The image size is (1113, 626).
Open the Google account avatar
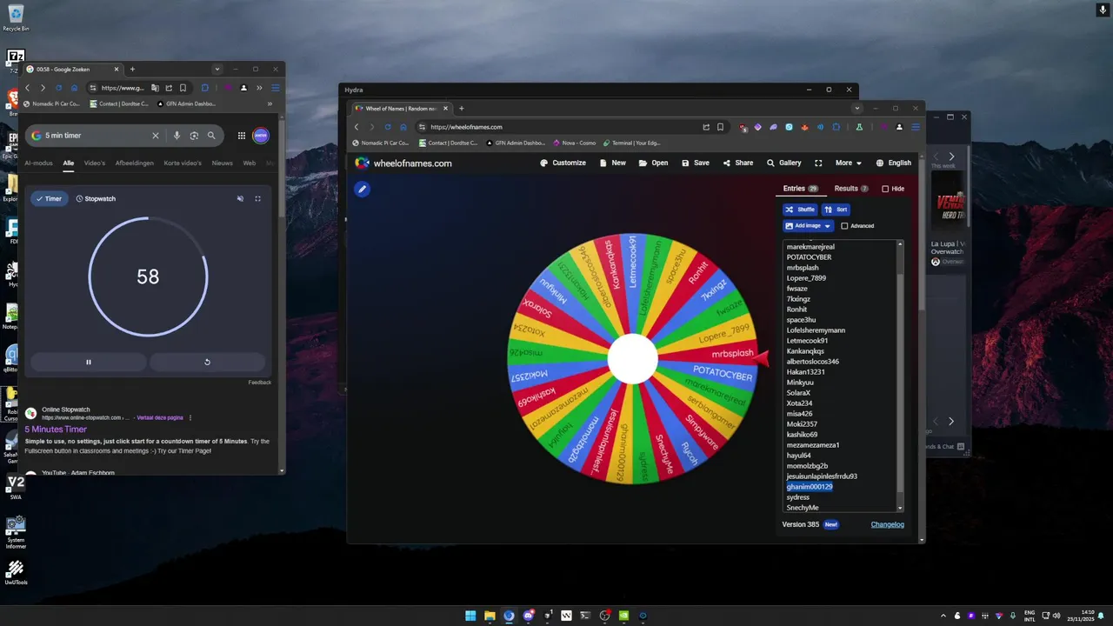261,136
